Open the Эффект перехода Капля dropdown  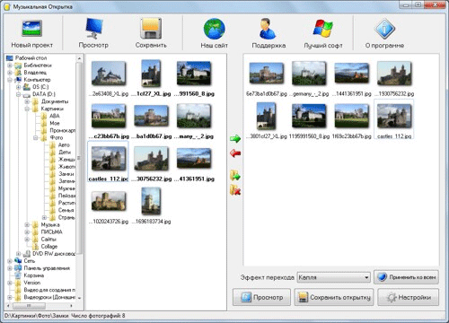point(334,277)
